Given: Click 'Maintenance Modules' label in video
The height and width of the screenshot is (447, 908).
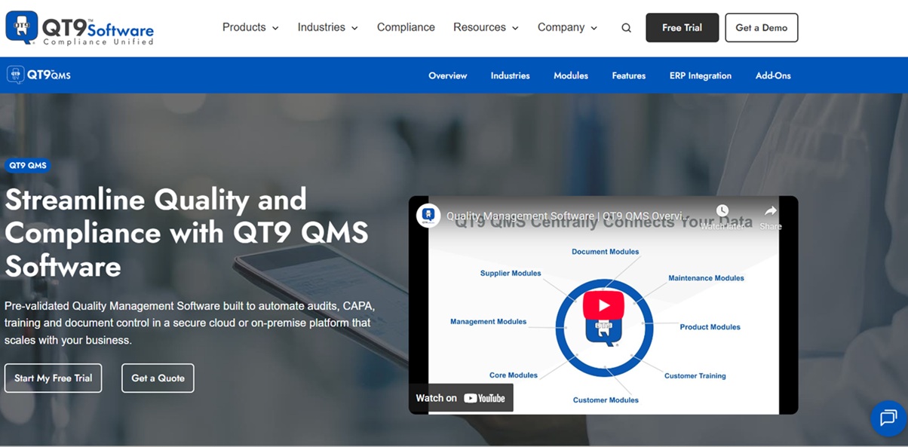Looking at the screenshot, I should click(x=706, y=278).
